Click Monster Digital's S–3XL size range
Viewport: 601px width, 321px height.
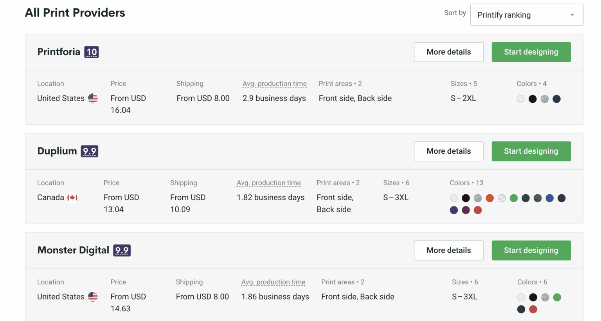pyautogui.click(x=465, y=297)
